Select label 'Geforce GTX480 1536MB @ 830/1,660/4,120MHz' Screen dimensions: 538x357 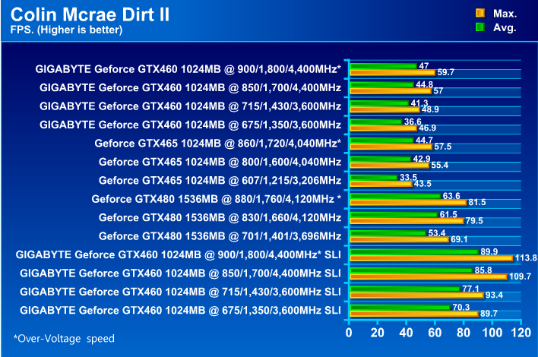[x=220, y=217]
